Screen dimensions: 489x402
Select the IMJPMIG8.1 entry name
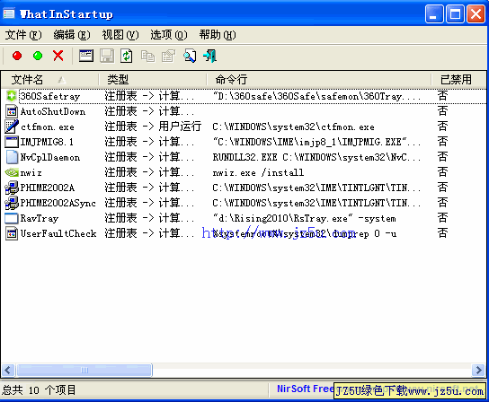click(47, 142)
